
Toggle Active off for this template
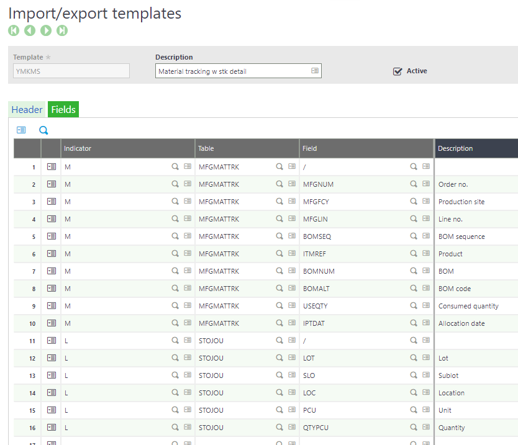[398, 71]
